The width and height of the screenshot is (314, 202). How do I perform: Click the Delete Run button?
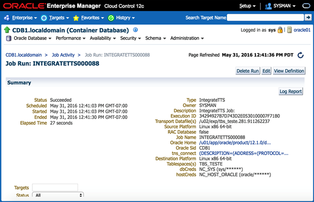tap(247, 71)
